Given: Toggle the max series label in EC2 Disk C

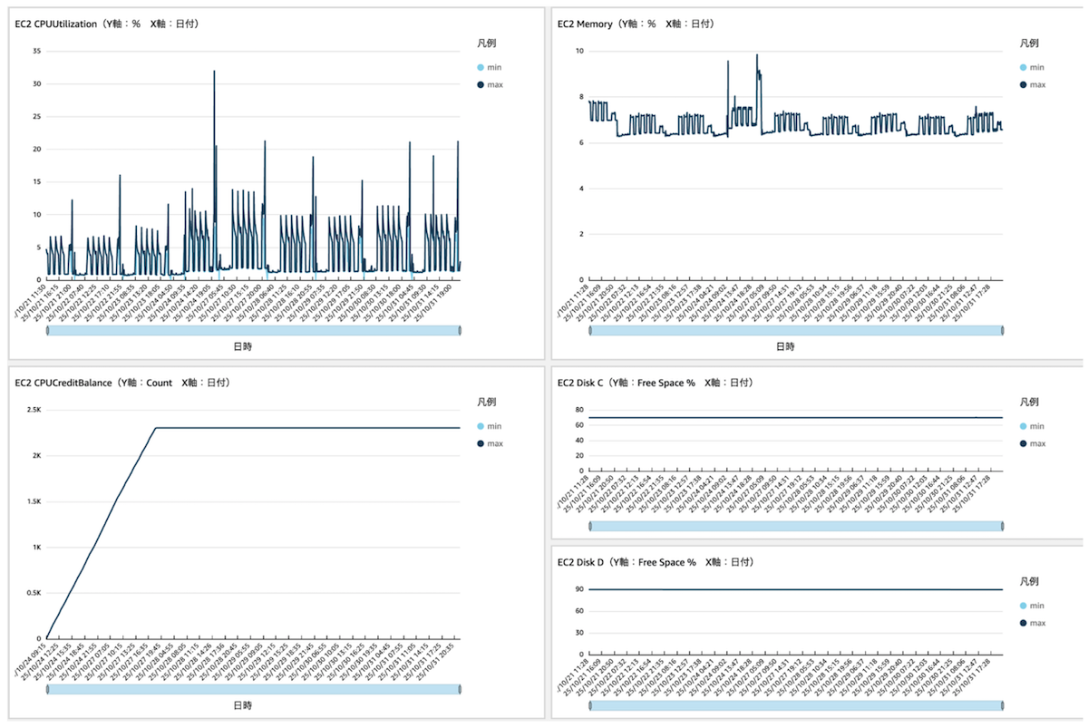Looking at the screenshot, I should [x=1038, y=443].
